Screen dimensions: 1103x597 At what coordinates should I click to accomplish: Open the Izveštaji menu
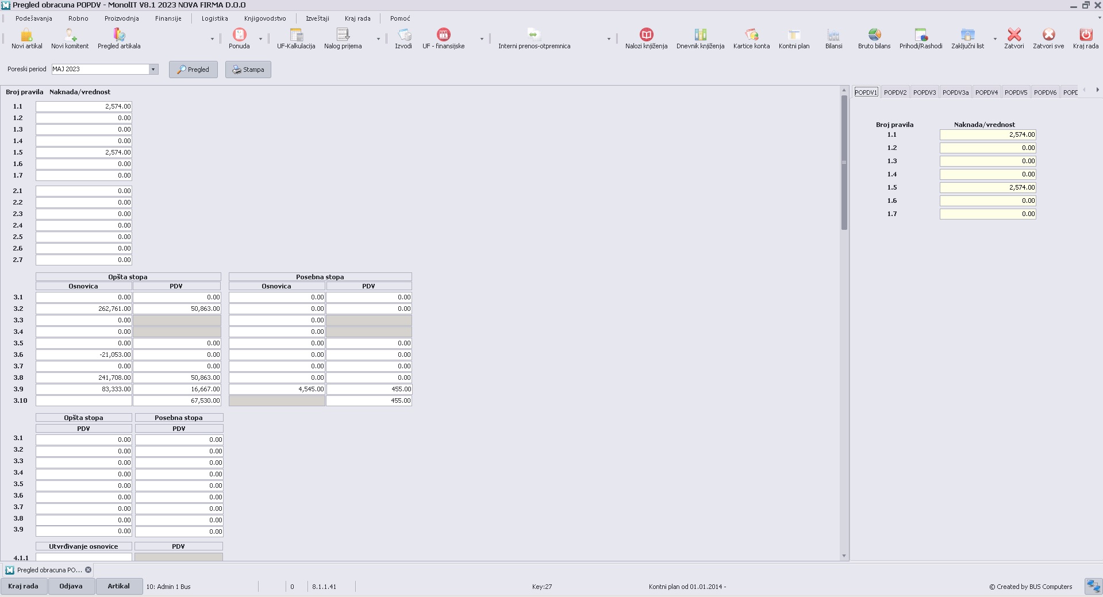coord(317,18)
